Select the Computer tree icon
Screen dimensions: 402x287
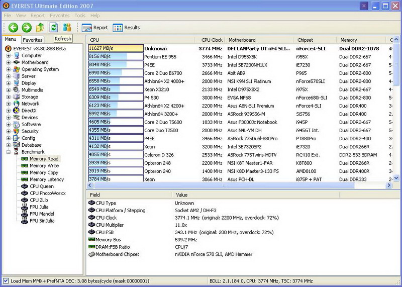point(17,55)
